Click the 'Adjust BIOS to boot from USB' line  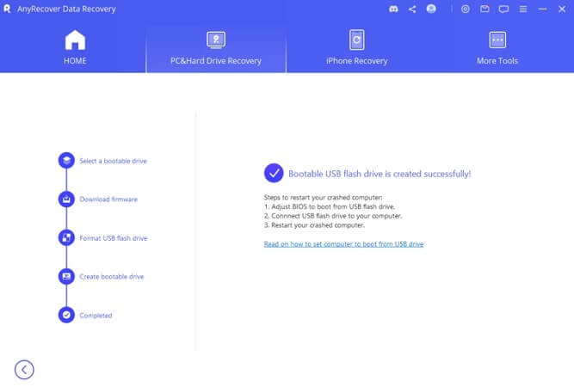pos(330,206)
